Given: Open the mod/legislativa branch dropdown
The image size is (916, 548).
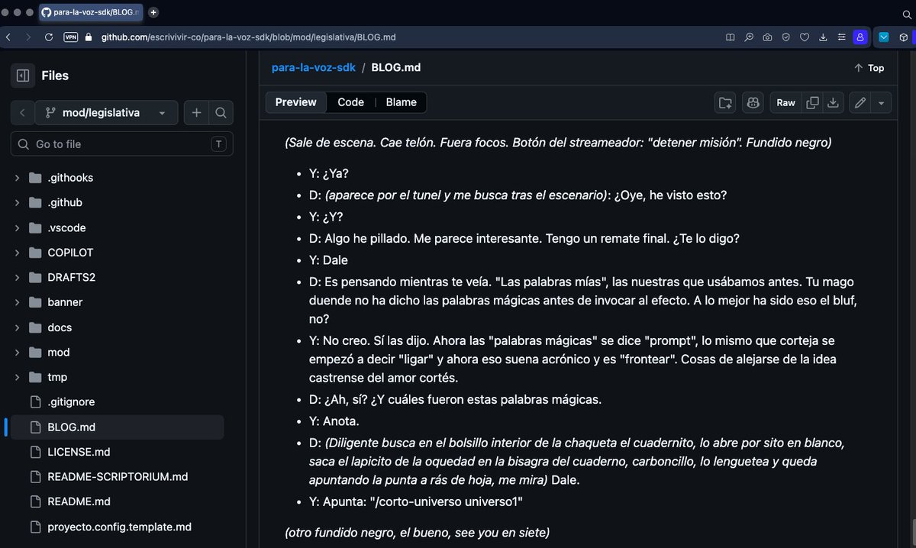Looking at the screenshot, I should (106, 113).
